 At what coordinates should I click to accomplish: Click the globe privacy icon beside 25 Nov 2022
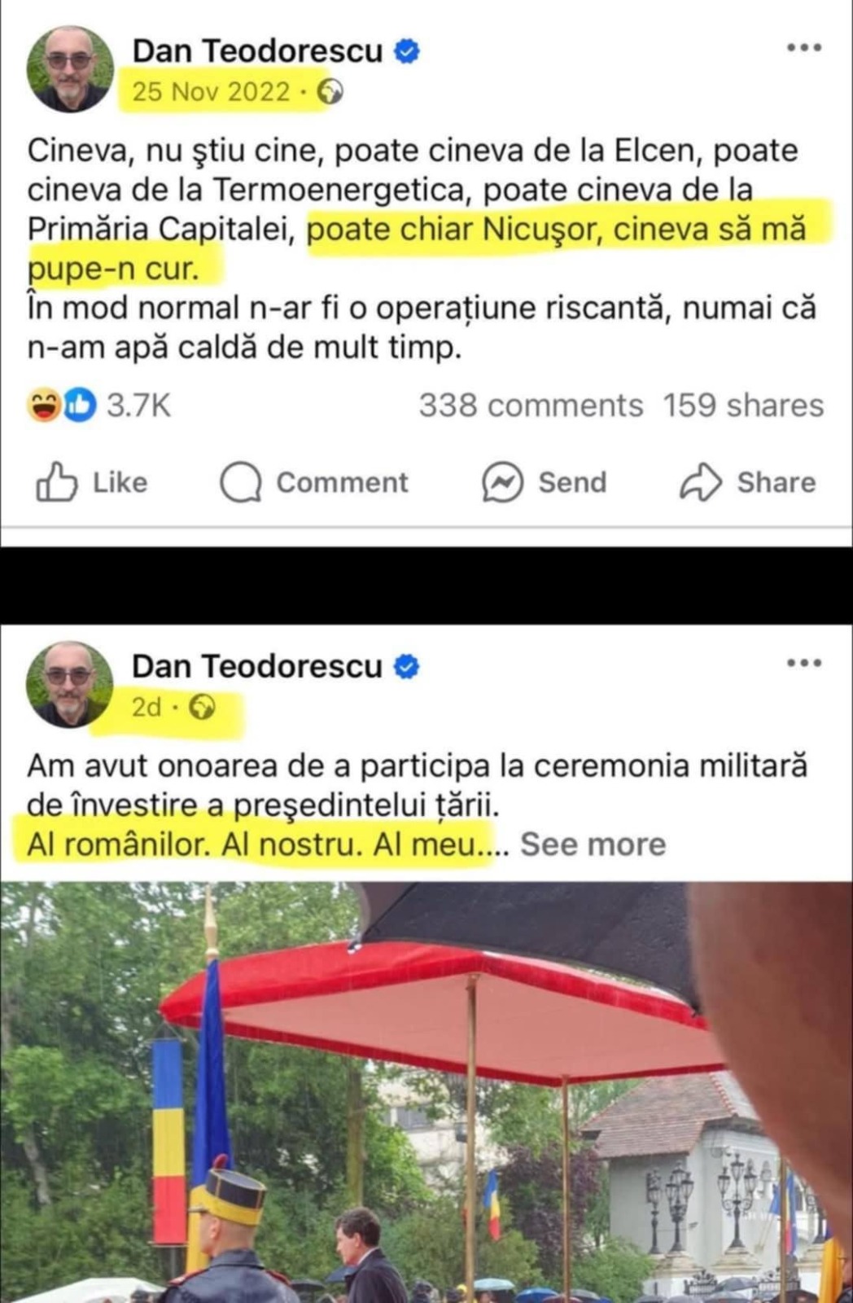tap(330, 91)
